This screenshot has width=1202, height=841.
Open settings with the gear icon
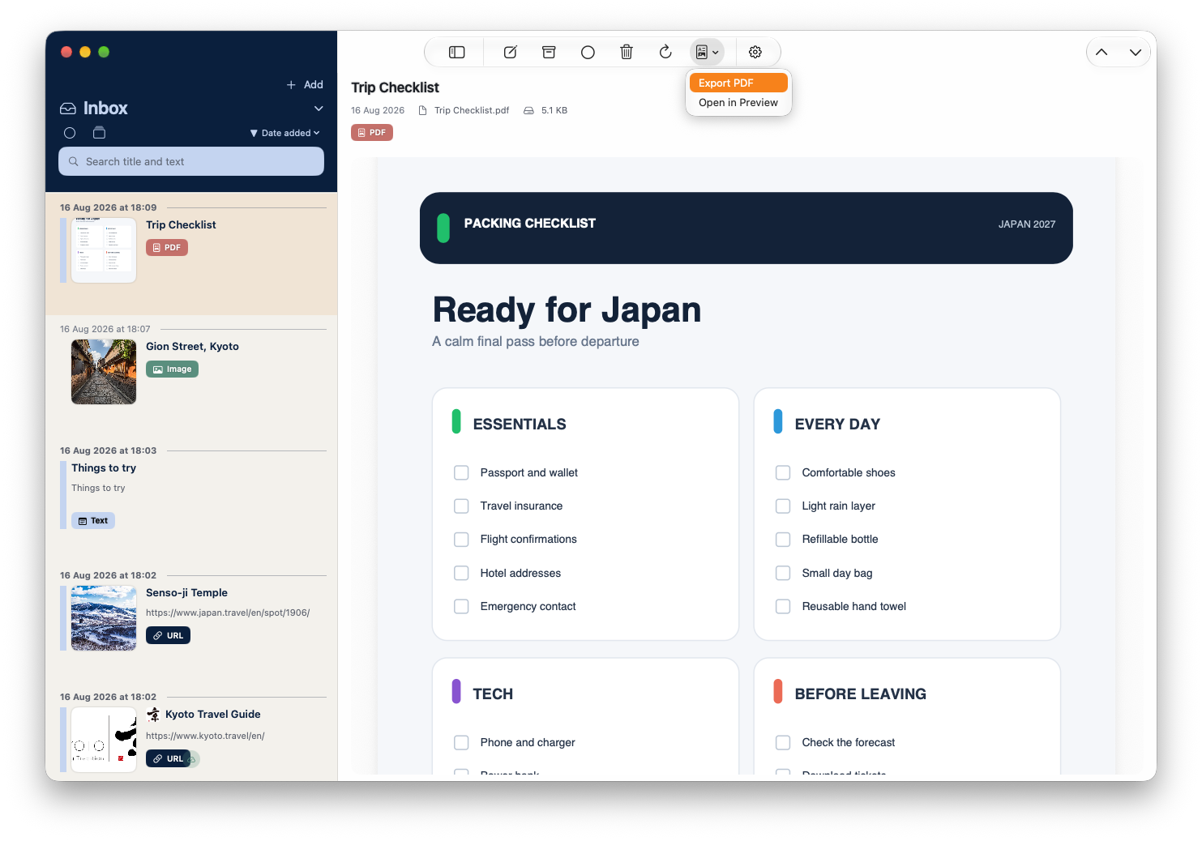click(755, 52)
